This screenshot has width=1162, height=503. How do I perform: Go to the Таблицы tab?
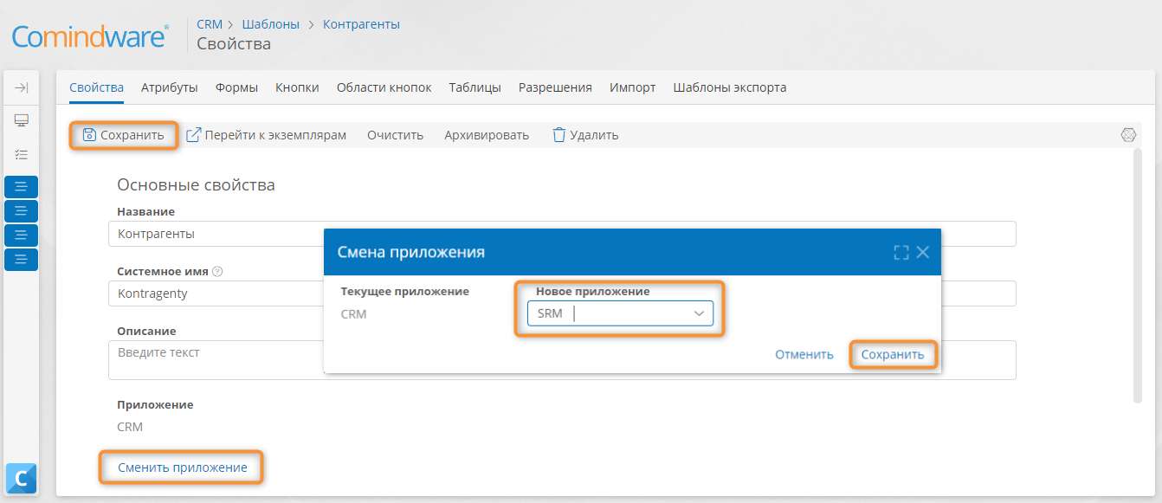(474, 87)
